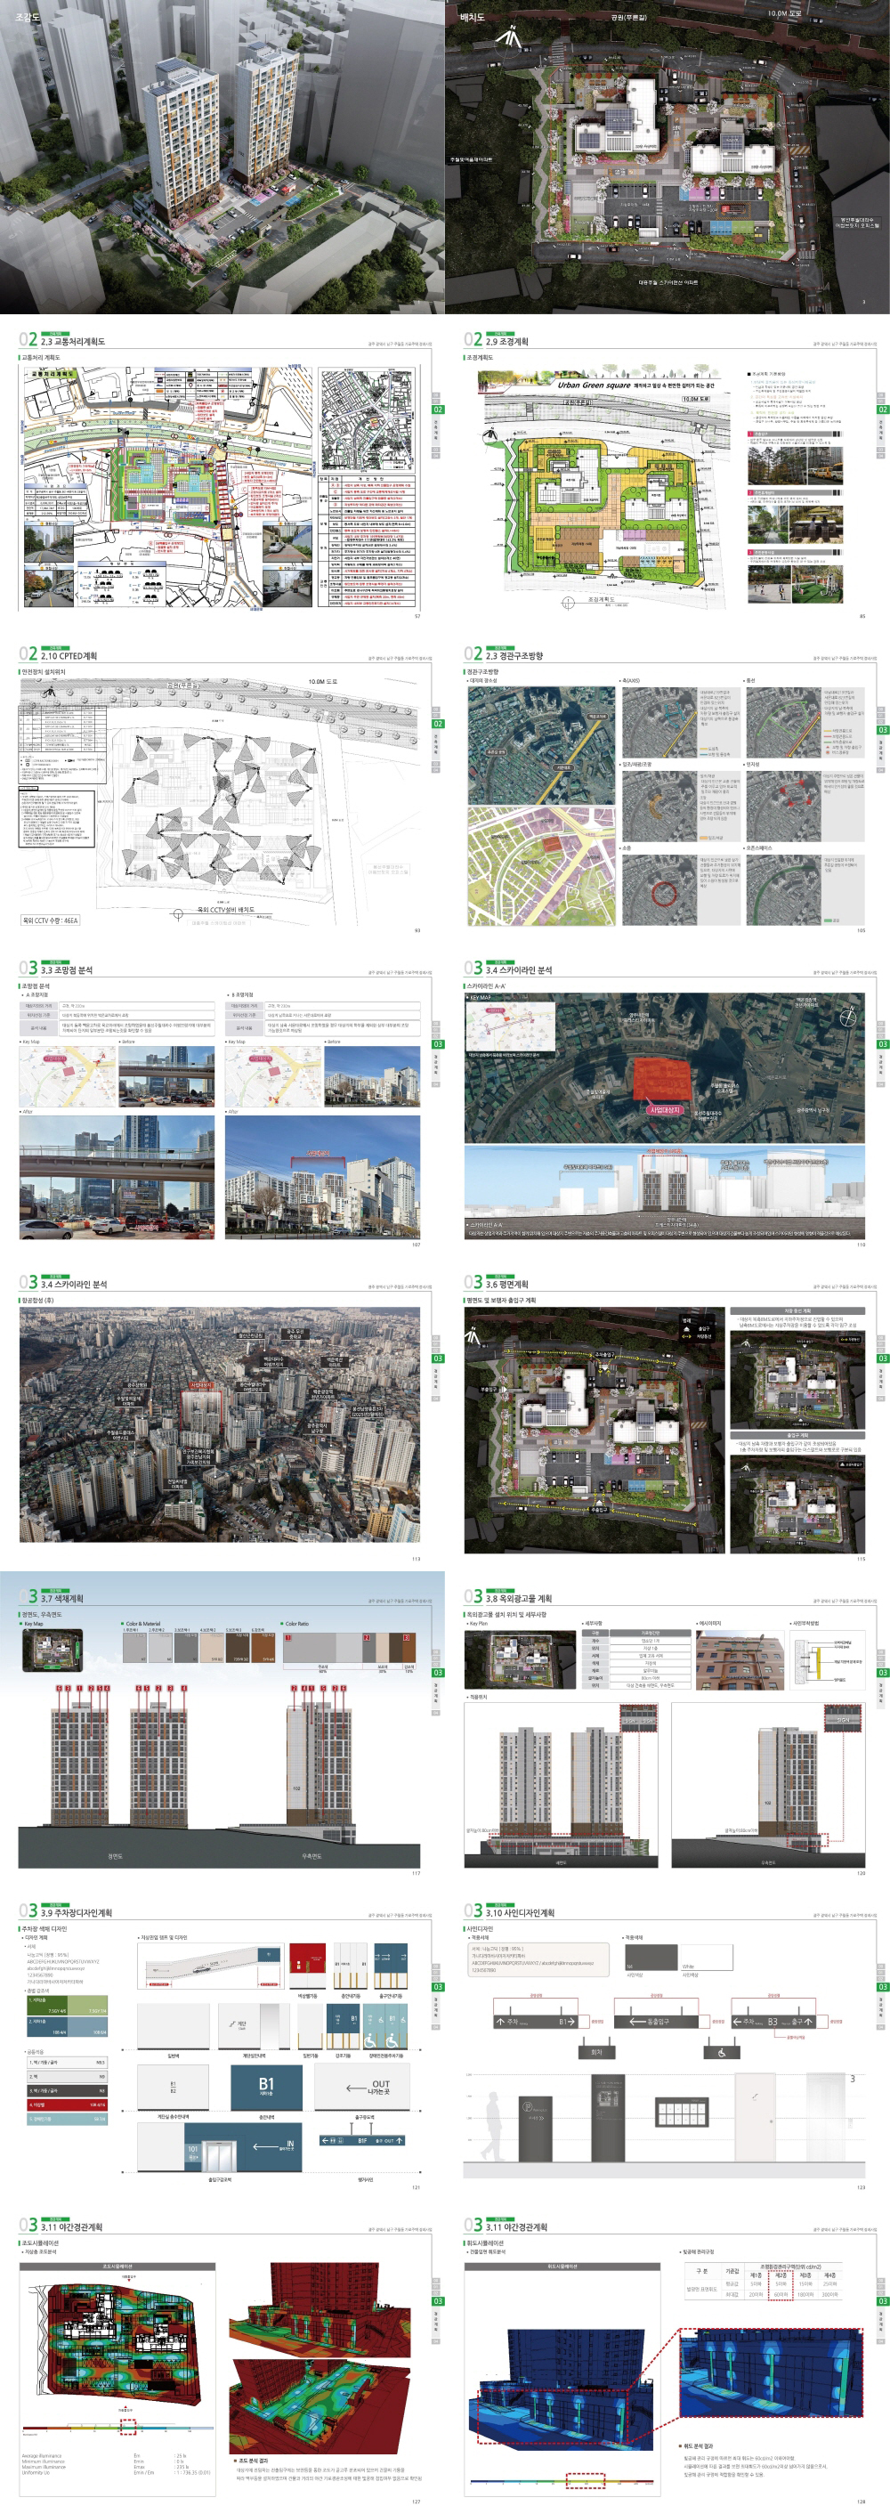Click the B3 directional sign in 사인디자인계획
Image resolution: width=890 pixels, height=2514 pixels.
point(772,2021)
